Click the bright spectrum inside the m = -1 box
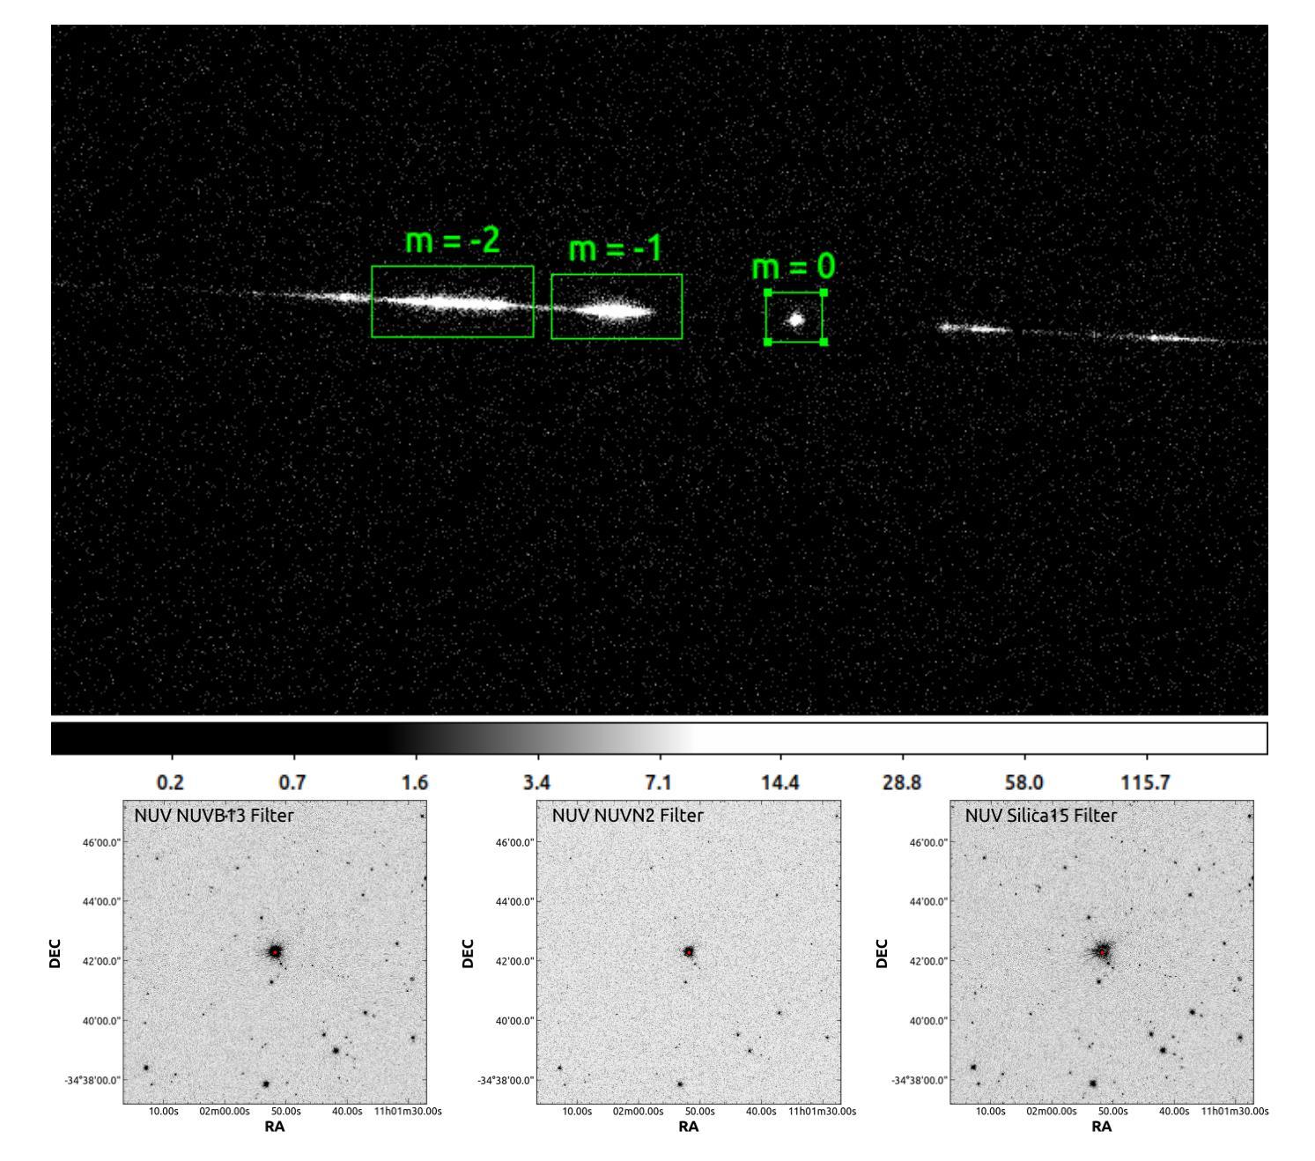1315x1161 pixels. (x=613, y=310)
